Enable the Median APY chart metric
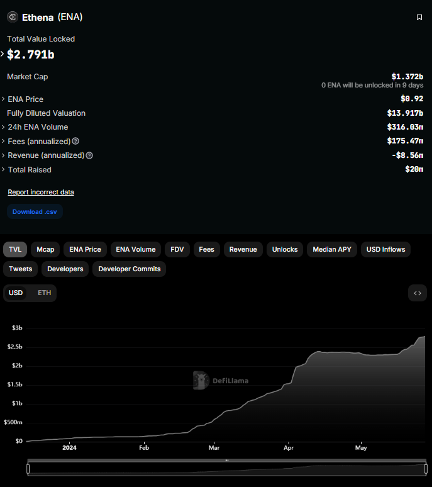 tap(332, 250)
